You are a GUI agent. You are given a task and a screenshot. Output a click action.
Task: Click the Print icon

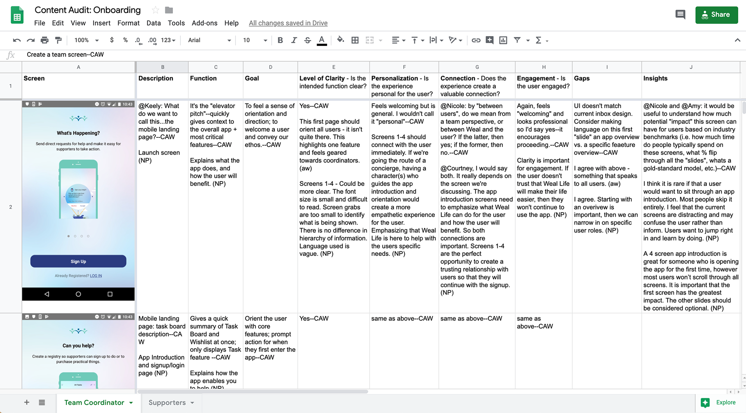45,40
